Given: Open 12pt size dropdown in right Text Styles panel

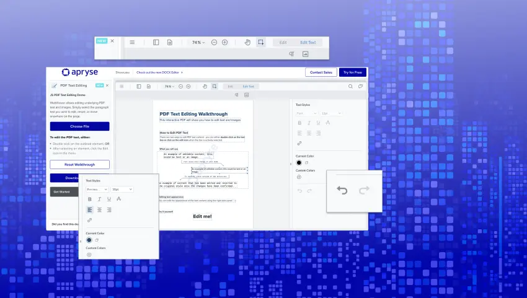Looking at the screenshot, I should pyautogui.click(x=331, y=113).
